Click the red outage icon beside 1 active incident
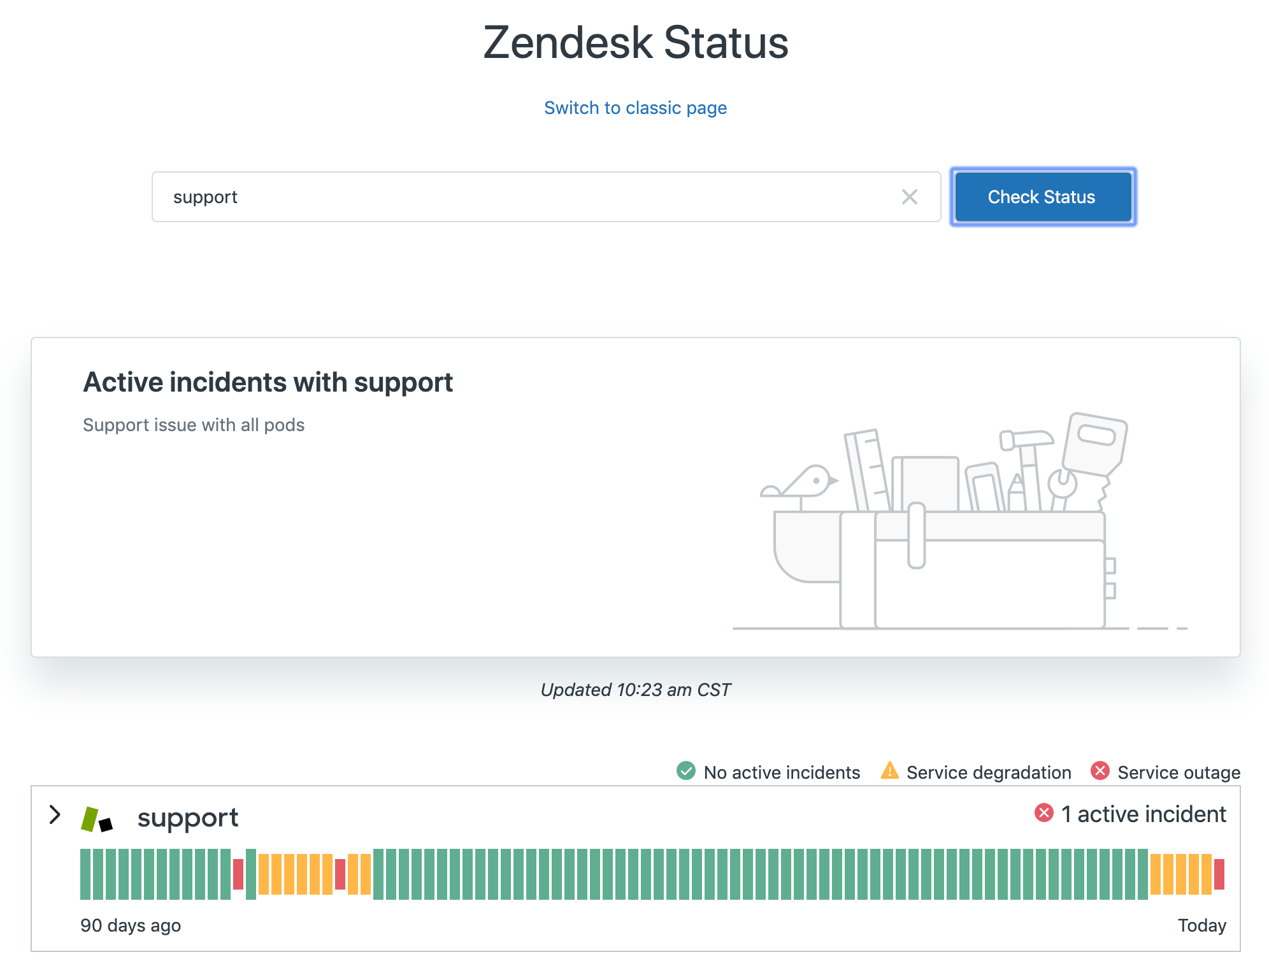The height and width of the screenshot is (966, 1269). (1043, 813)
